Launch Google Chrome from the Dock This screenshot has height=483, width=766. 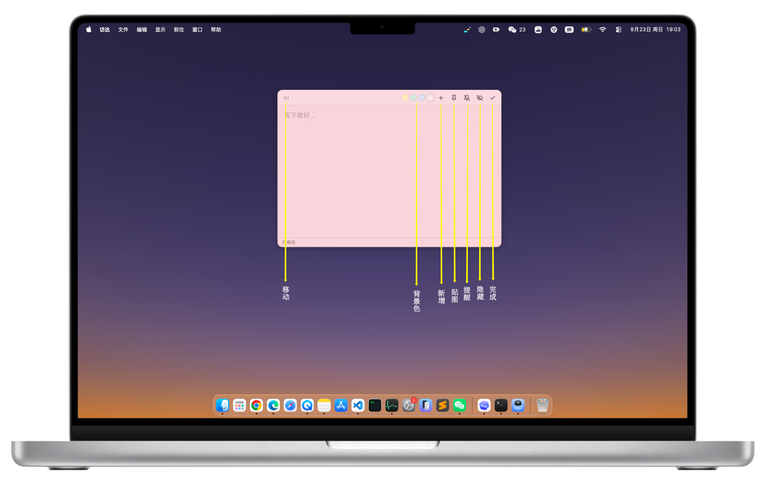tap(257, 405)
